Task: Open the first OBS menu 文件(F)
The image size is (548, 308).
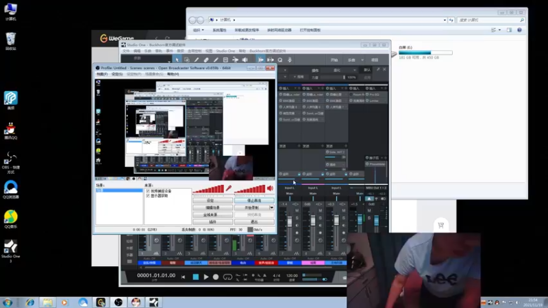Action: (x=102, y=74)
